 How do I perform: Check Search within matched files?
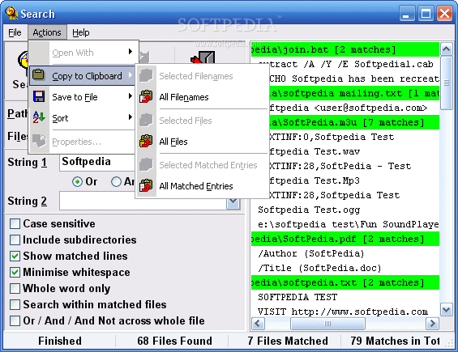(15, 304)
